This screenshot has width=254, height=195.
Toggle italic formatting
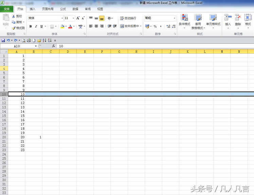tap(36, 26)
